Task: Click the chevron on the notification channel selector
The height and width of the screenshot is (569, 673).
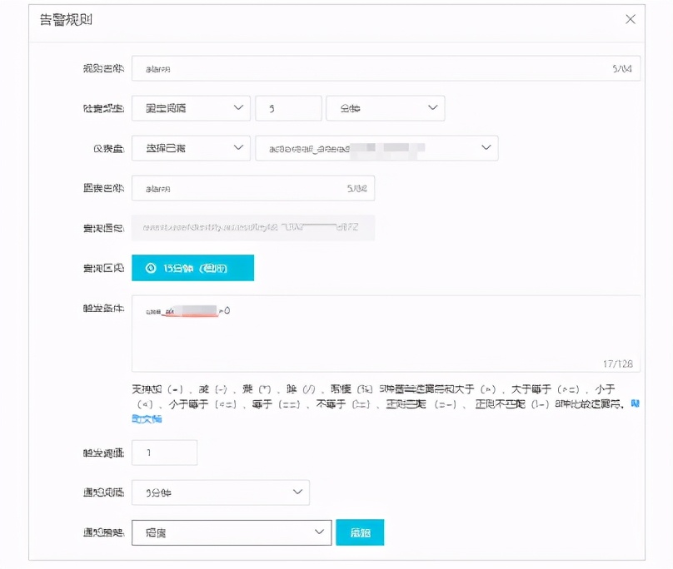Action: click(319, 532)
